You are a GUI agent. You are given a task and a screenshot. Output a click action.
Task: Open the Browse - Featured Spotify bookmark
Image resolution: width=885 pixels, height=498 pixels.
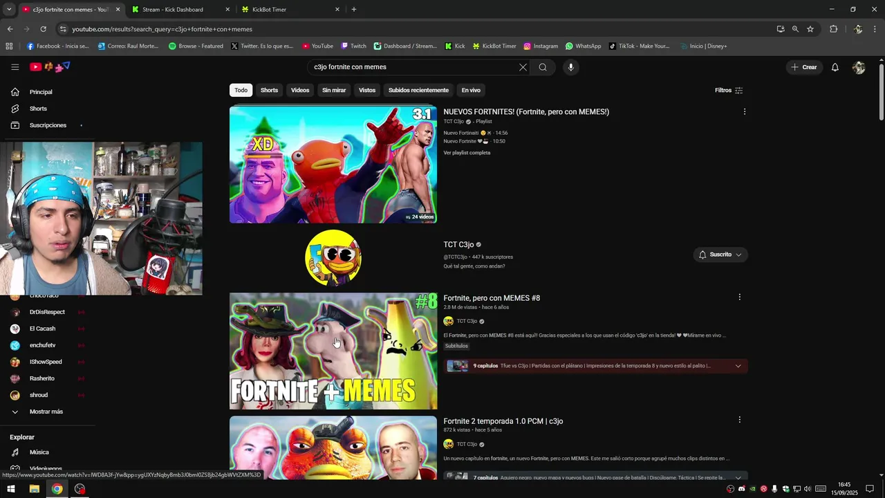196,46
